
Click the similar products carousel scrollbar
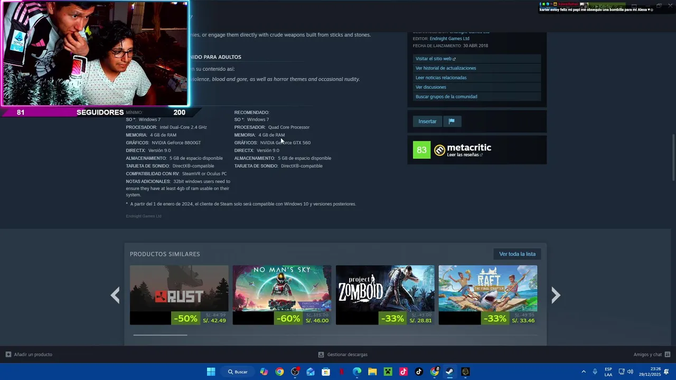(160, 335)
